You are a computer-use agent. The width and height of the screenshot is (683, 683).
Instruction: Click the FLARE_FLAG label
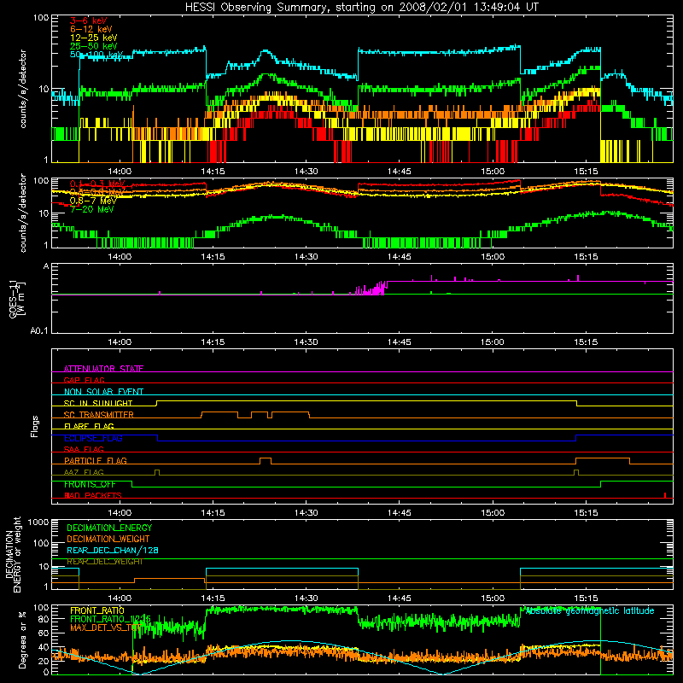click(x=89, y=426)
